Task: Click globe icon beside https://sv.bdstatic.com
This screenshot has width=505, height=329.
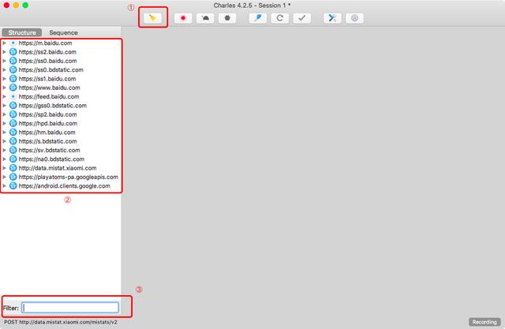Action: (13, 150)
